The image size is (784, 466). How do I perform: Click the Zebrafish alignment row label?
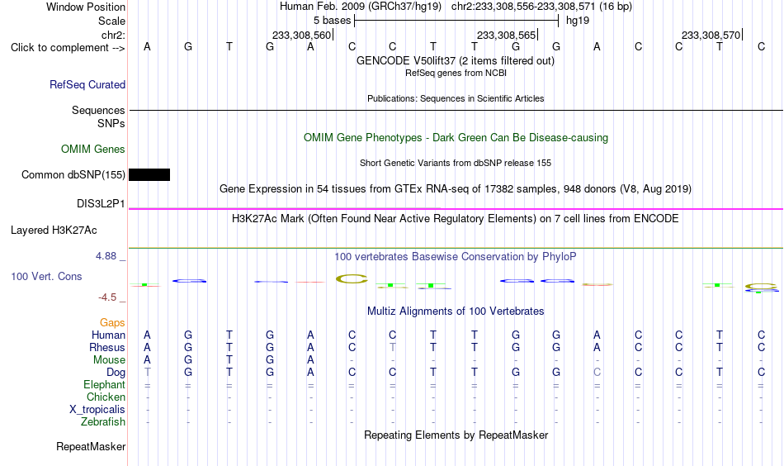tap(103, 422)
